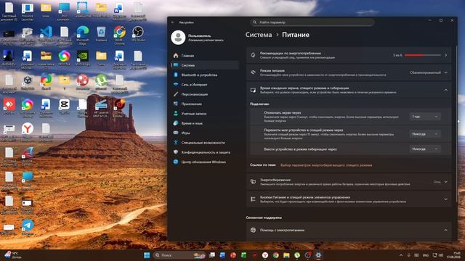Viewport: 465px width, 261px height.
Task: Open the Режим питания Сбалансированный dropdown
Action: pos(429,72)
